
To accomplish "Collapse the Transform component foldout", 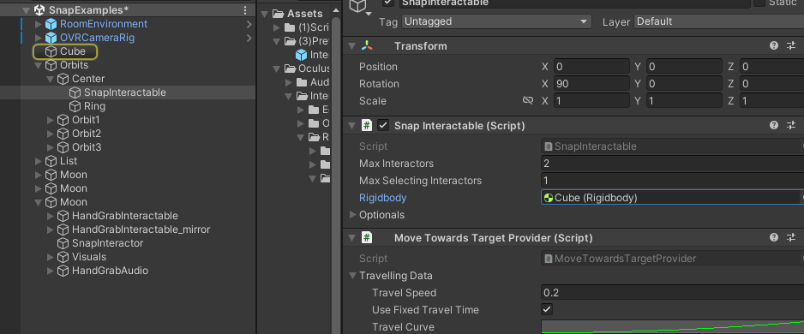I will click(351, 46).
